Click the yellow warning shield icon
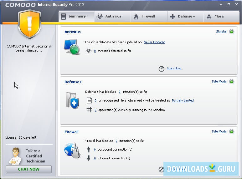 (29, 24)
